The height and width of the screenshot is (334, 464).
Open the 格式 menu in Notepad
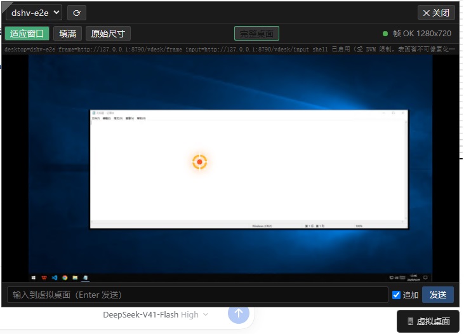pos(118,118)
